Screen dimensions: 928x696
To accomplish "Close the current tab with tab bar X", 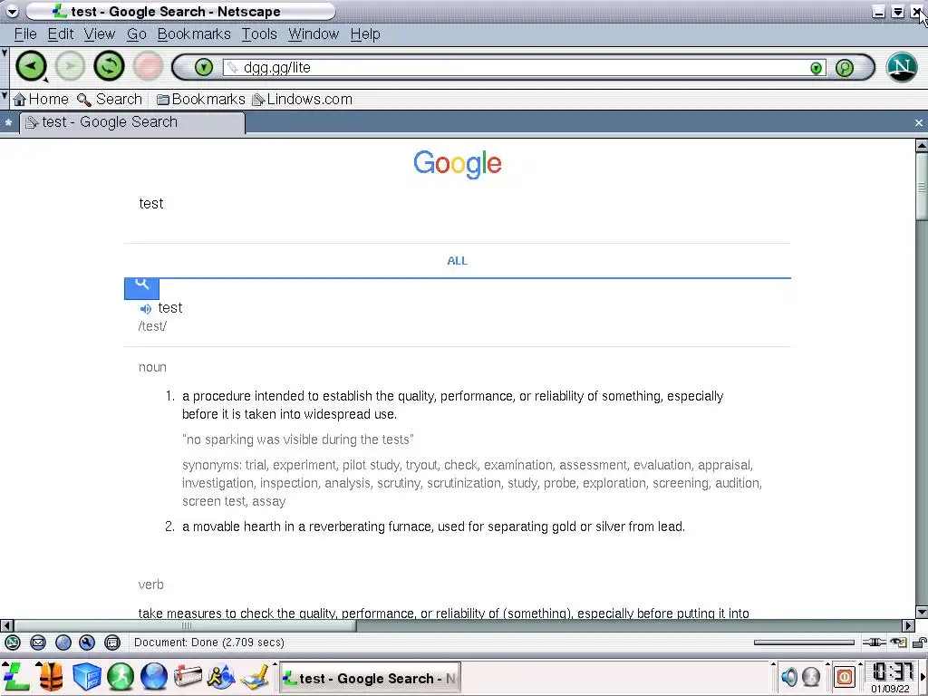I will pos(919,122).
